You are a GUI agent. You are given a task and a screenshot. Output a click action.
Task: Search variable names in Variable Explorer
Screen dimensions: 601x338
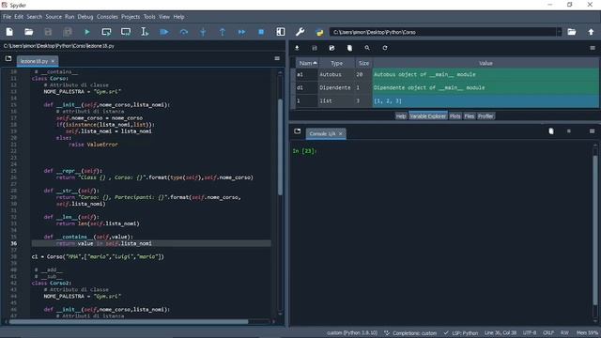pos(367,48)
